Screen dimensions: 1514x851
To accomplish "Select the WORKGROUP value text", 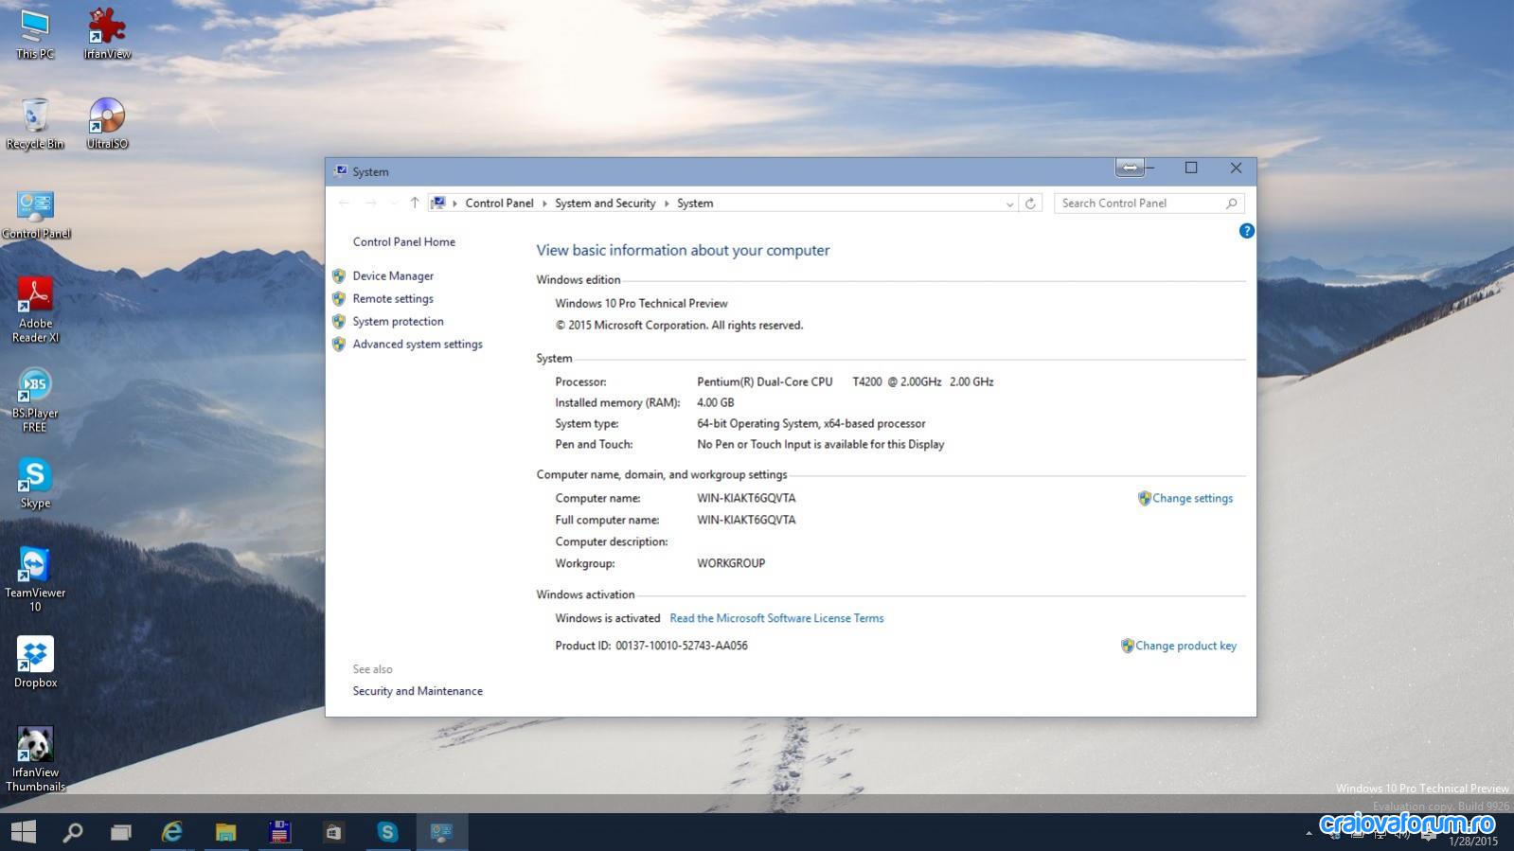I will [731, 563].
